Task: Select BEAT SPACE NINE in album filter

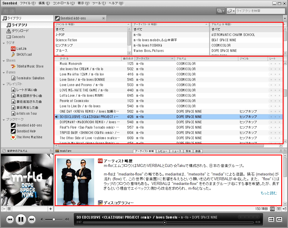Action: point(246,40)
